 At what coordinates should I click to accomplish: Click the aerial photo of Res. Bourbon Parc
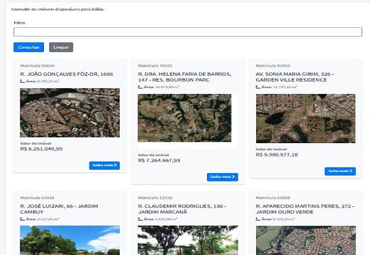point(185,119)
